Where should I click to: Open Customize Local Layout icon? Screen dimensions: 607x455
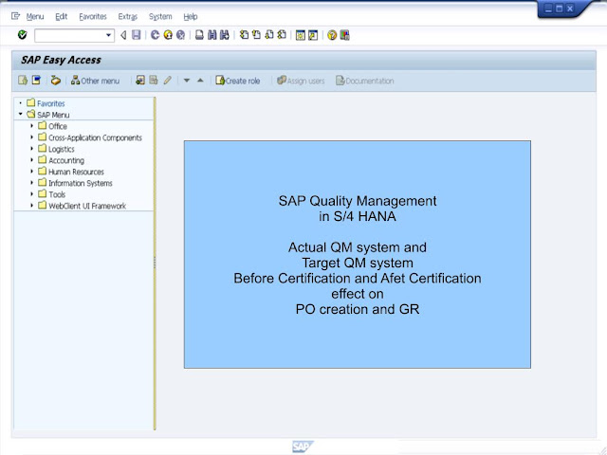(x=344, y=36)
